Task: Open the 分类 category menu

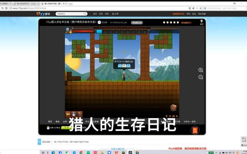Action: click(x=115, y=14)
